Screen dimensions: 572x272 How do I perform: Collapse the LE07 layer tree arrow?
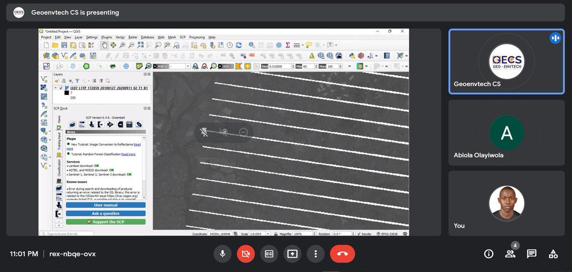(56, 88)
